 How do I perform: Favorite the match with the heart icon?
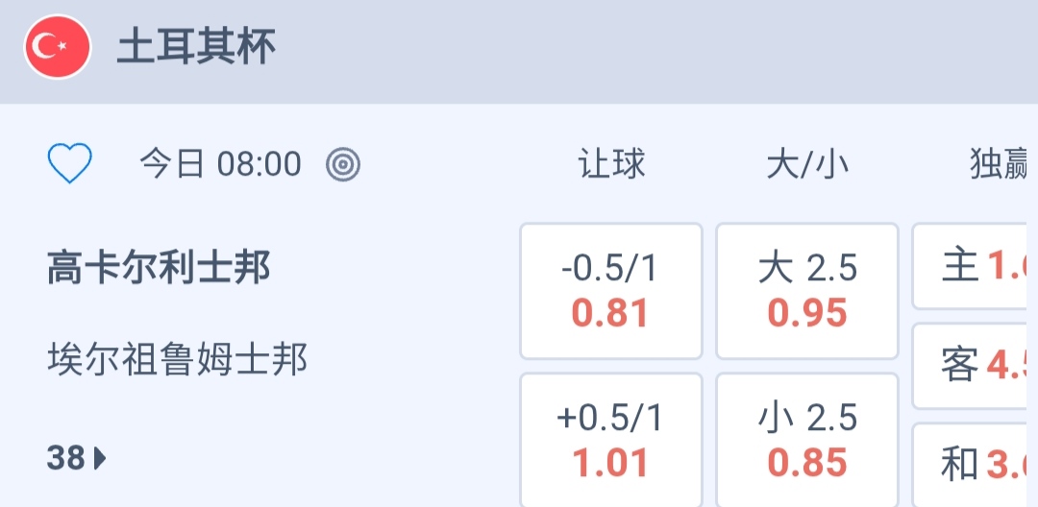pos(69,164)
